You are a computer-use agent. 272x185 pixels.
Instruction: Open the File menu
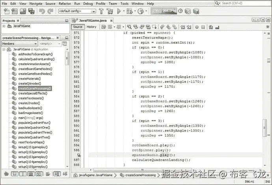pos(4,4)
